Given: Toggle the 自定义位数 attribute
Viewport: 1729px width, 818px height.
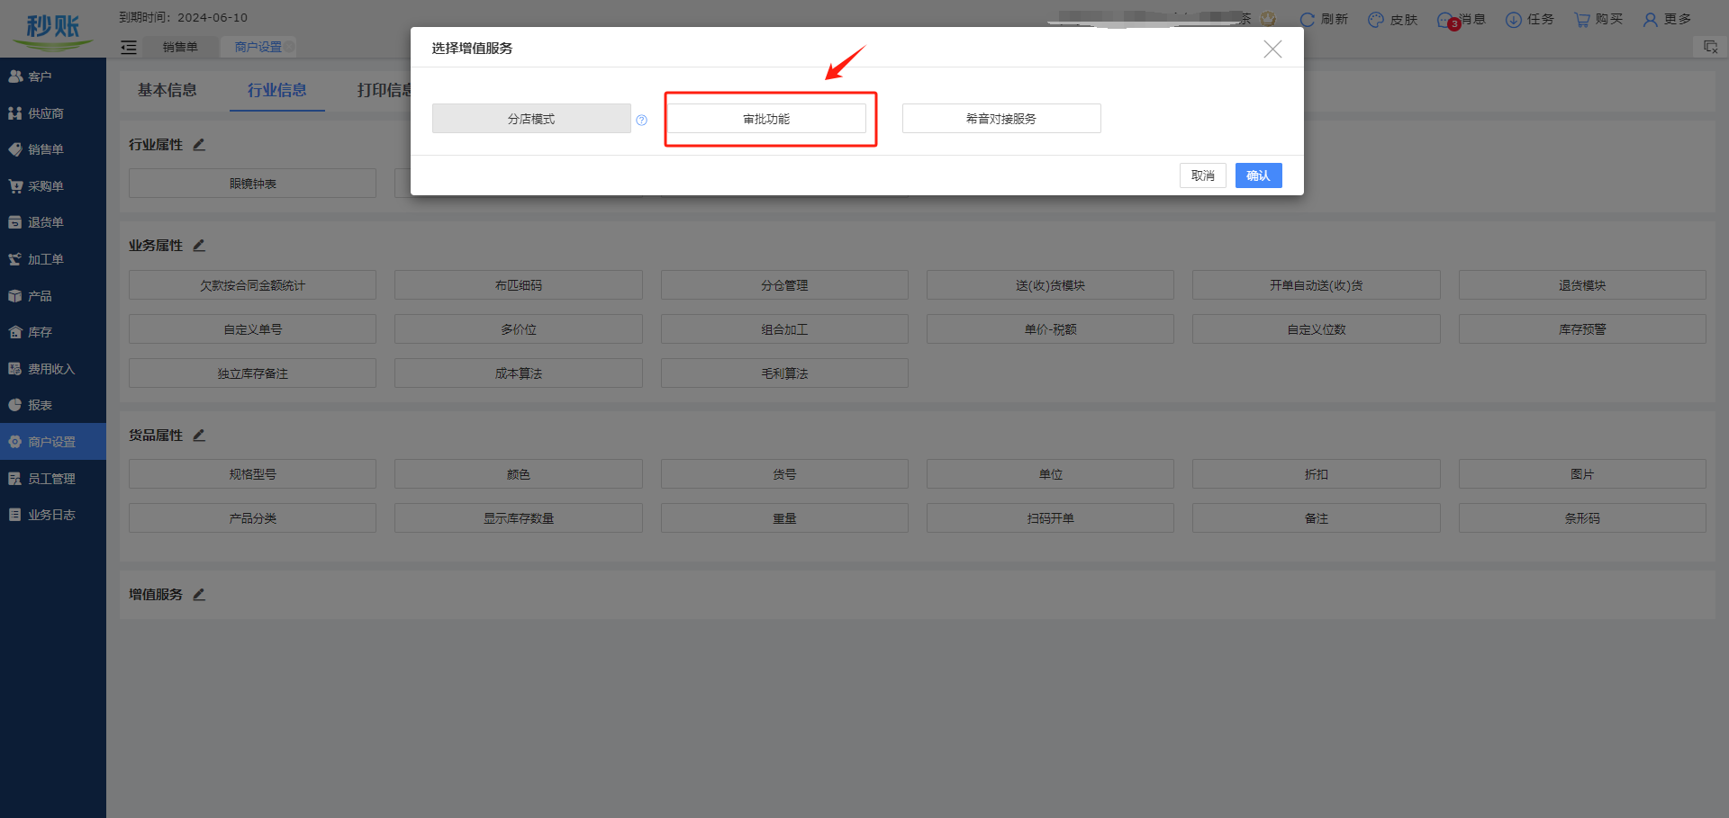Looking at the screenshot, I should [1316, 329].
